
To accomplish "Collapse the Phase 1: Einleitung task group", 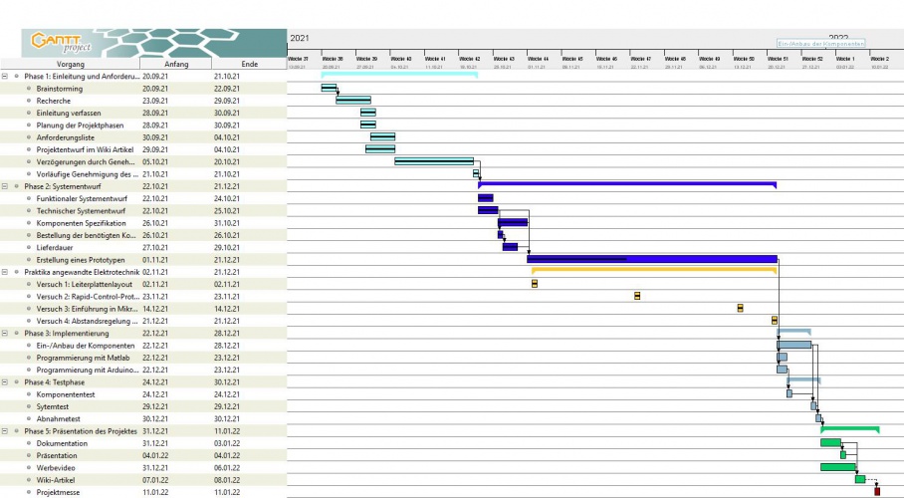I will 5,76.
